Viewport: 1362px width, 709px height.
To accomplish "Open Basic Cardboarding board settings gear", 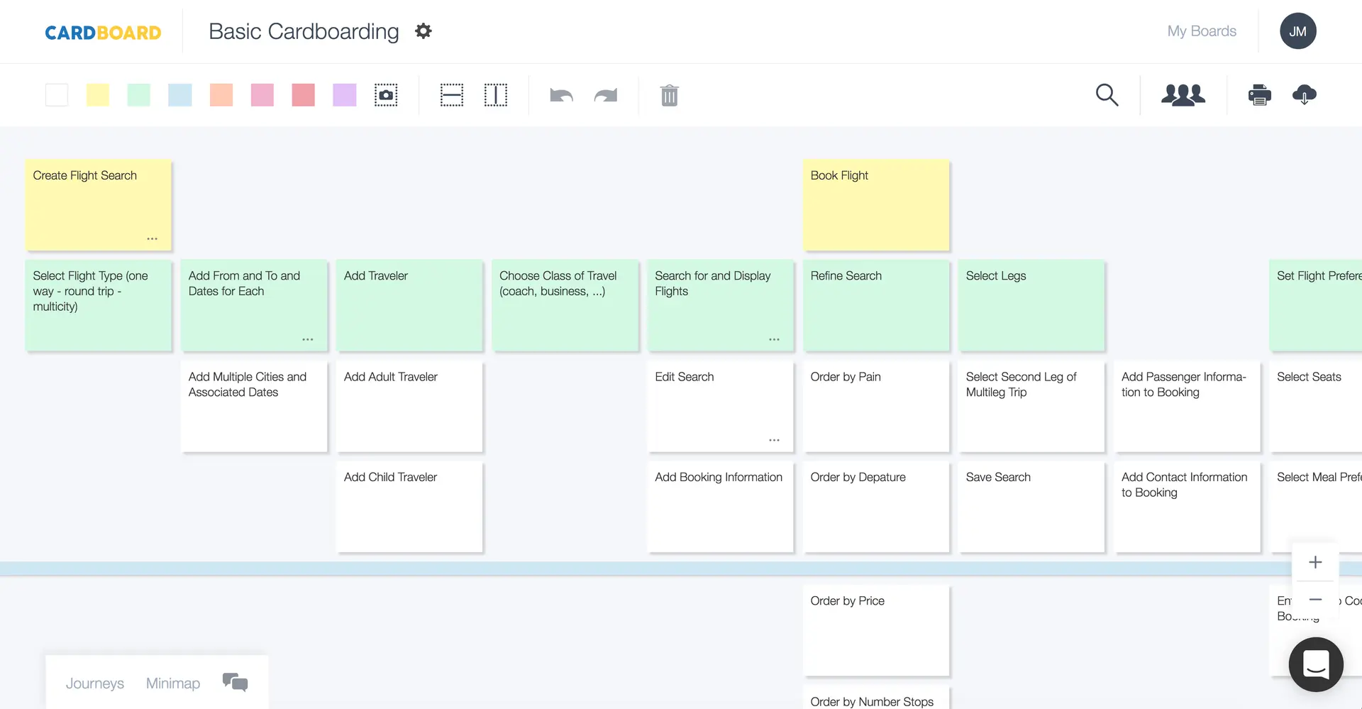I will [423, 31].
